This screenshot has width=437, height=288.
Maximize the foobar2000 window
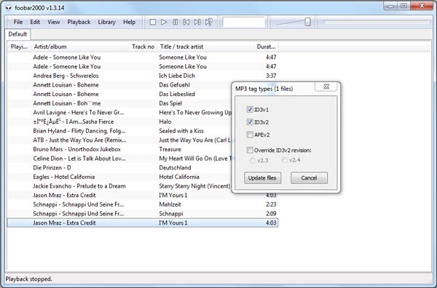[x=403, y=6]
